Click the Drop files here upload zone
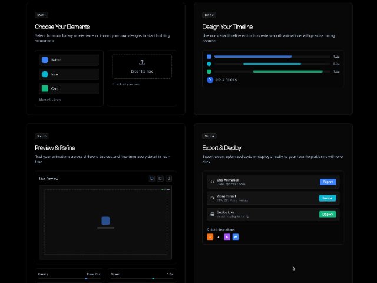The height and width of the screenshot is (283, 377). pyautogui.click(x=142, y=67)
